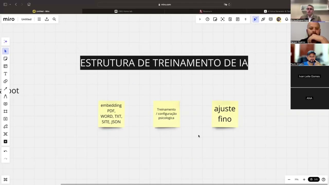329x185 pixels.
Task: Start Presentation mode focus icon
Action: 223,19
